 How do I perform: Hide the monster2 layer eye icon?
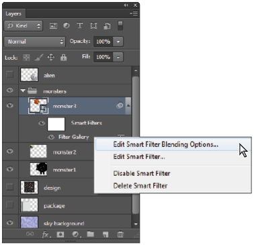tap(10, 151)
